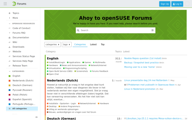Click the Wiki link icon

(10, 42)
